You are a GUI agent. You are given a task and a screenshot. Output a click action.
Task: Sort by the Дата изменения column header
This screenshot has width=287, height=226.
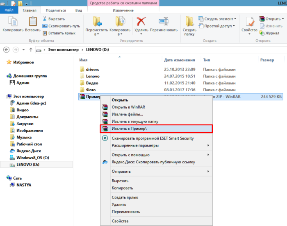tap(180, 60)
